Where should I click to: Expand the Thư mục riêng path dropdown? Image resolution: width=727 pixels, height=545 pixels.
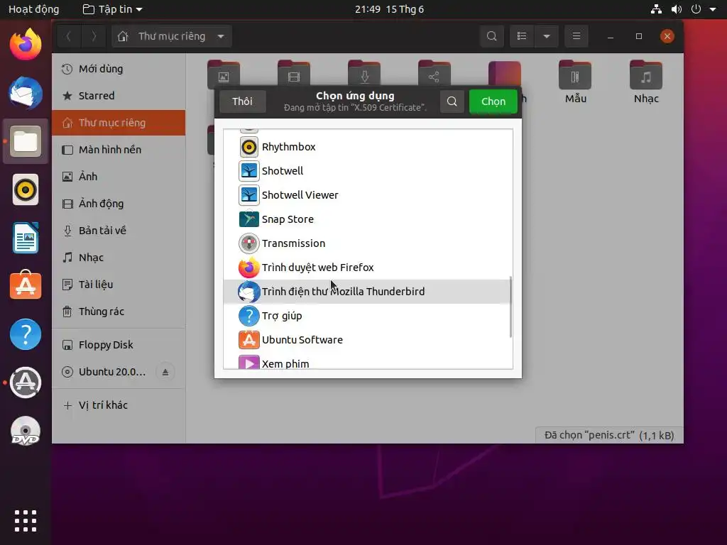[x=221, y=36]
